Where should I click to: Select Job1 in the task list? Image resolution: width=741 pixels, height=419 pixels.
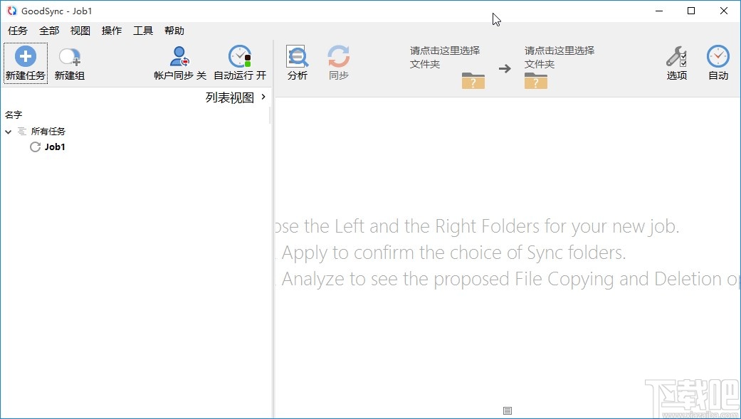pos(55,147)
